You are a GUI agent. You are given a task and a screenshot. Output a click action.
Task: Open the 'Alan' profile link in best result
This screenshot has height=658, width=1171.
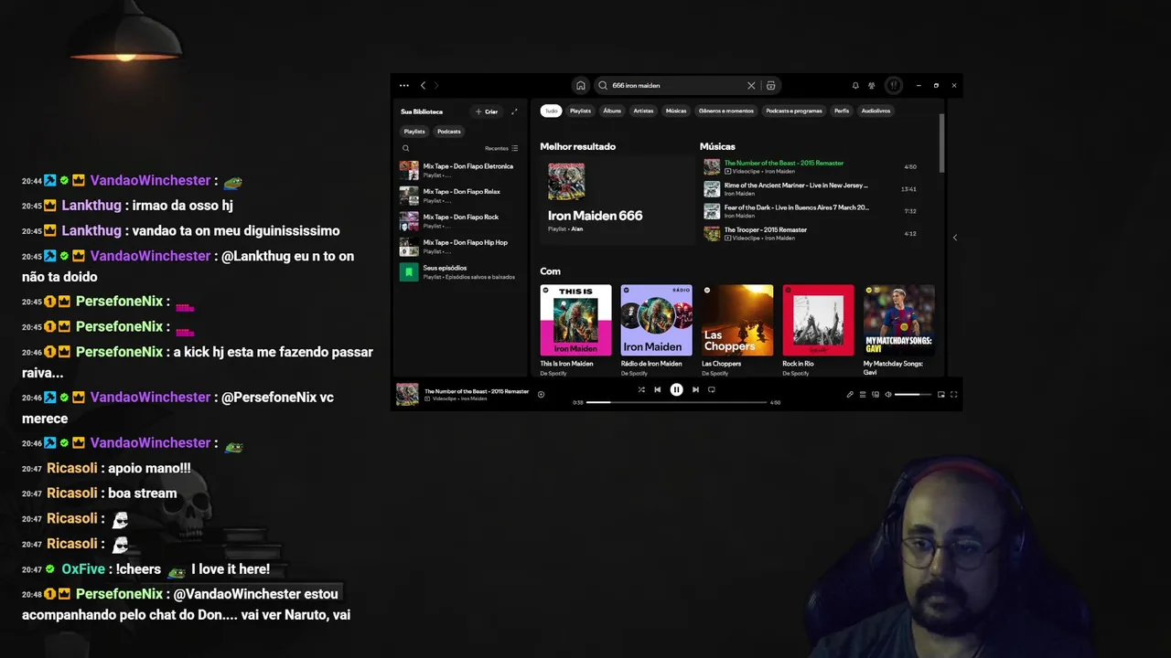[577, 228]
